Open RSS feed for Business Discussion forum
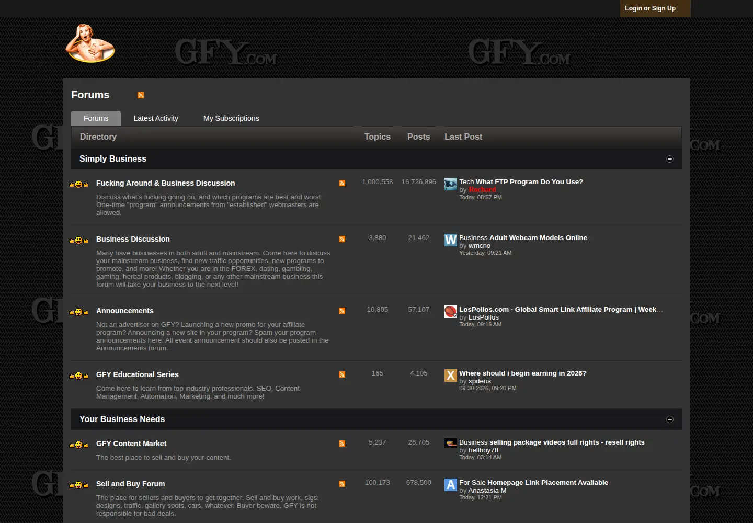The image size is (753, 523). click(342, 239)
